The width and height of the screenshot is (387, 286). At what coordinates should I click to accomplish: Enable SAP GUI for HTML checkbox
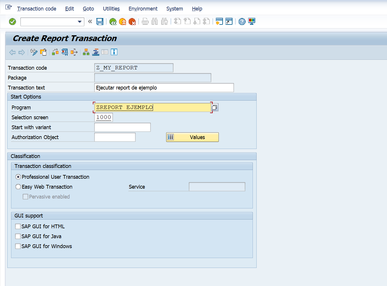point(18,227)
